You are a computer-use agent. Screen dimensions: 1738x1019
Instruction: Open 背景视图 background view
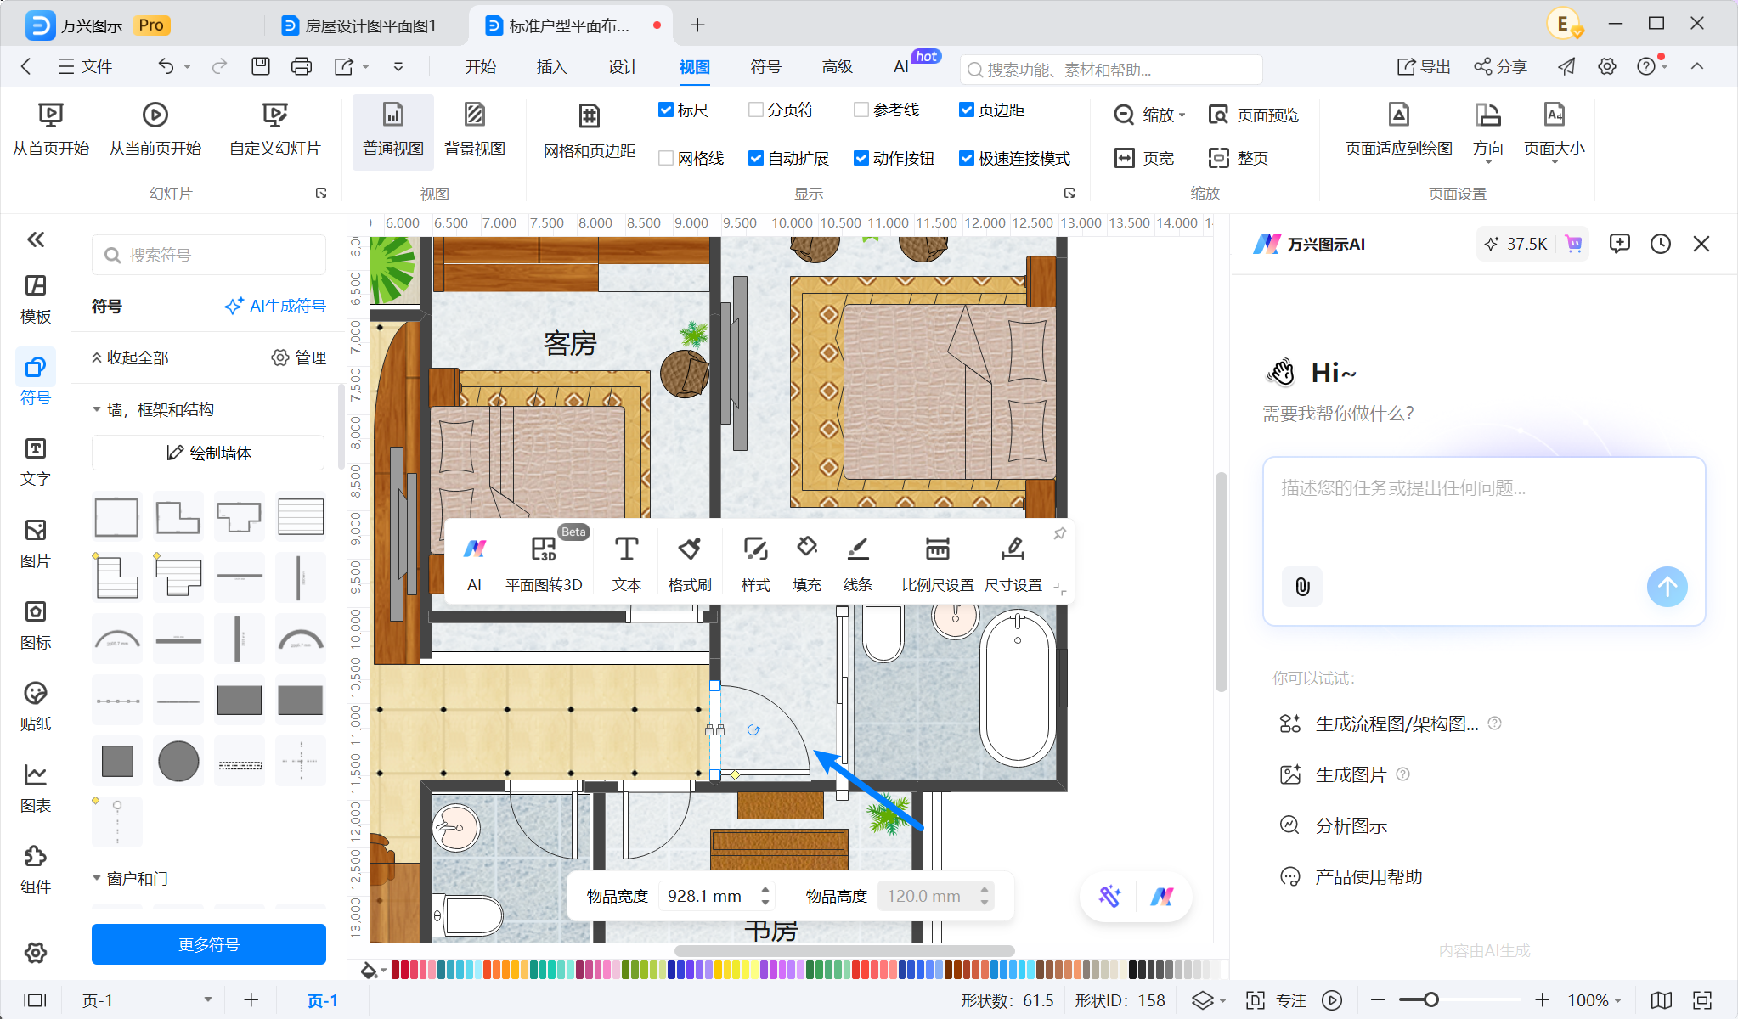(475, 129)
